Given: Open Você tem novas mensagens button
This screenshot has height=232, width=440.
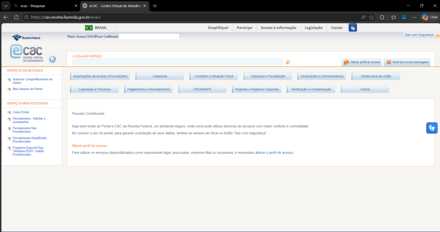Looking at the screenshot, I should tap(407, 62).
